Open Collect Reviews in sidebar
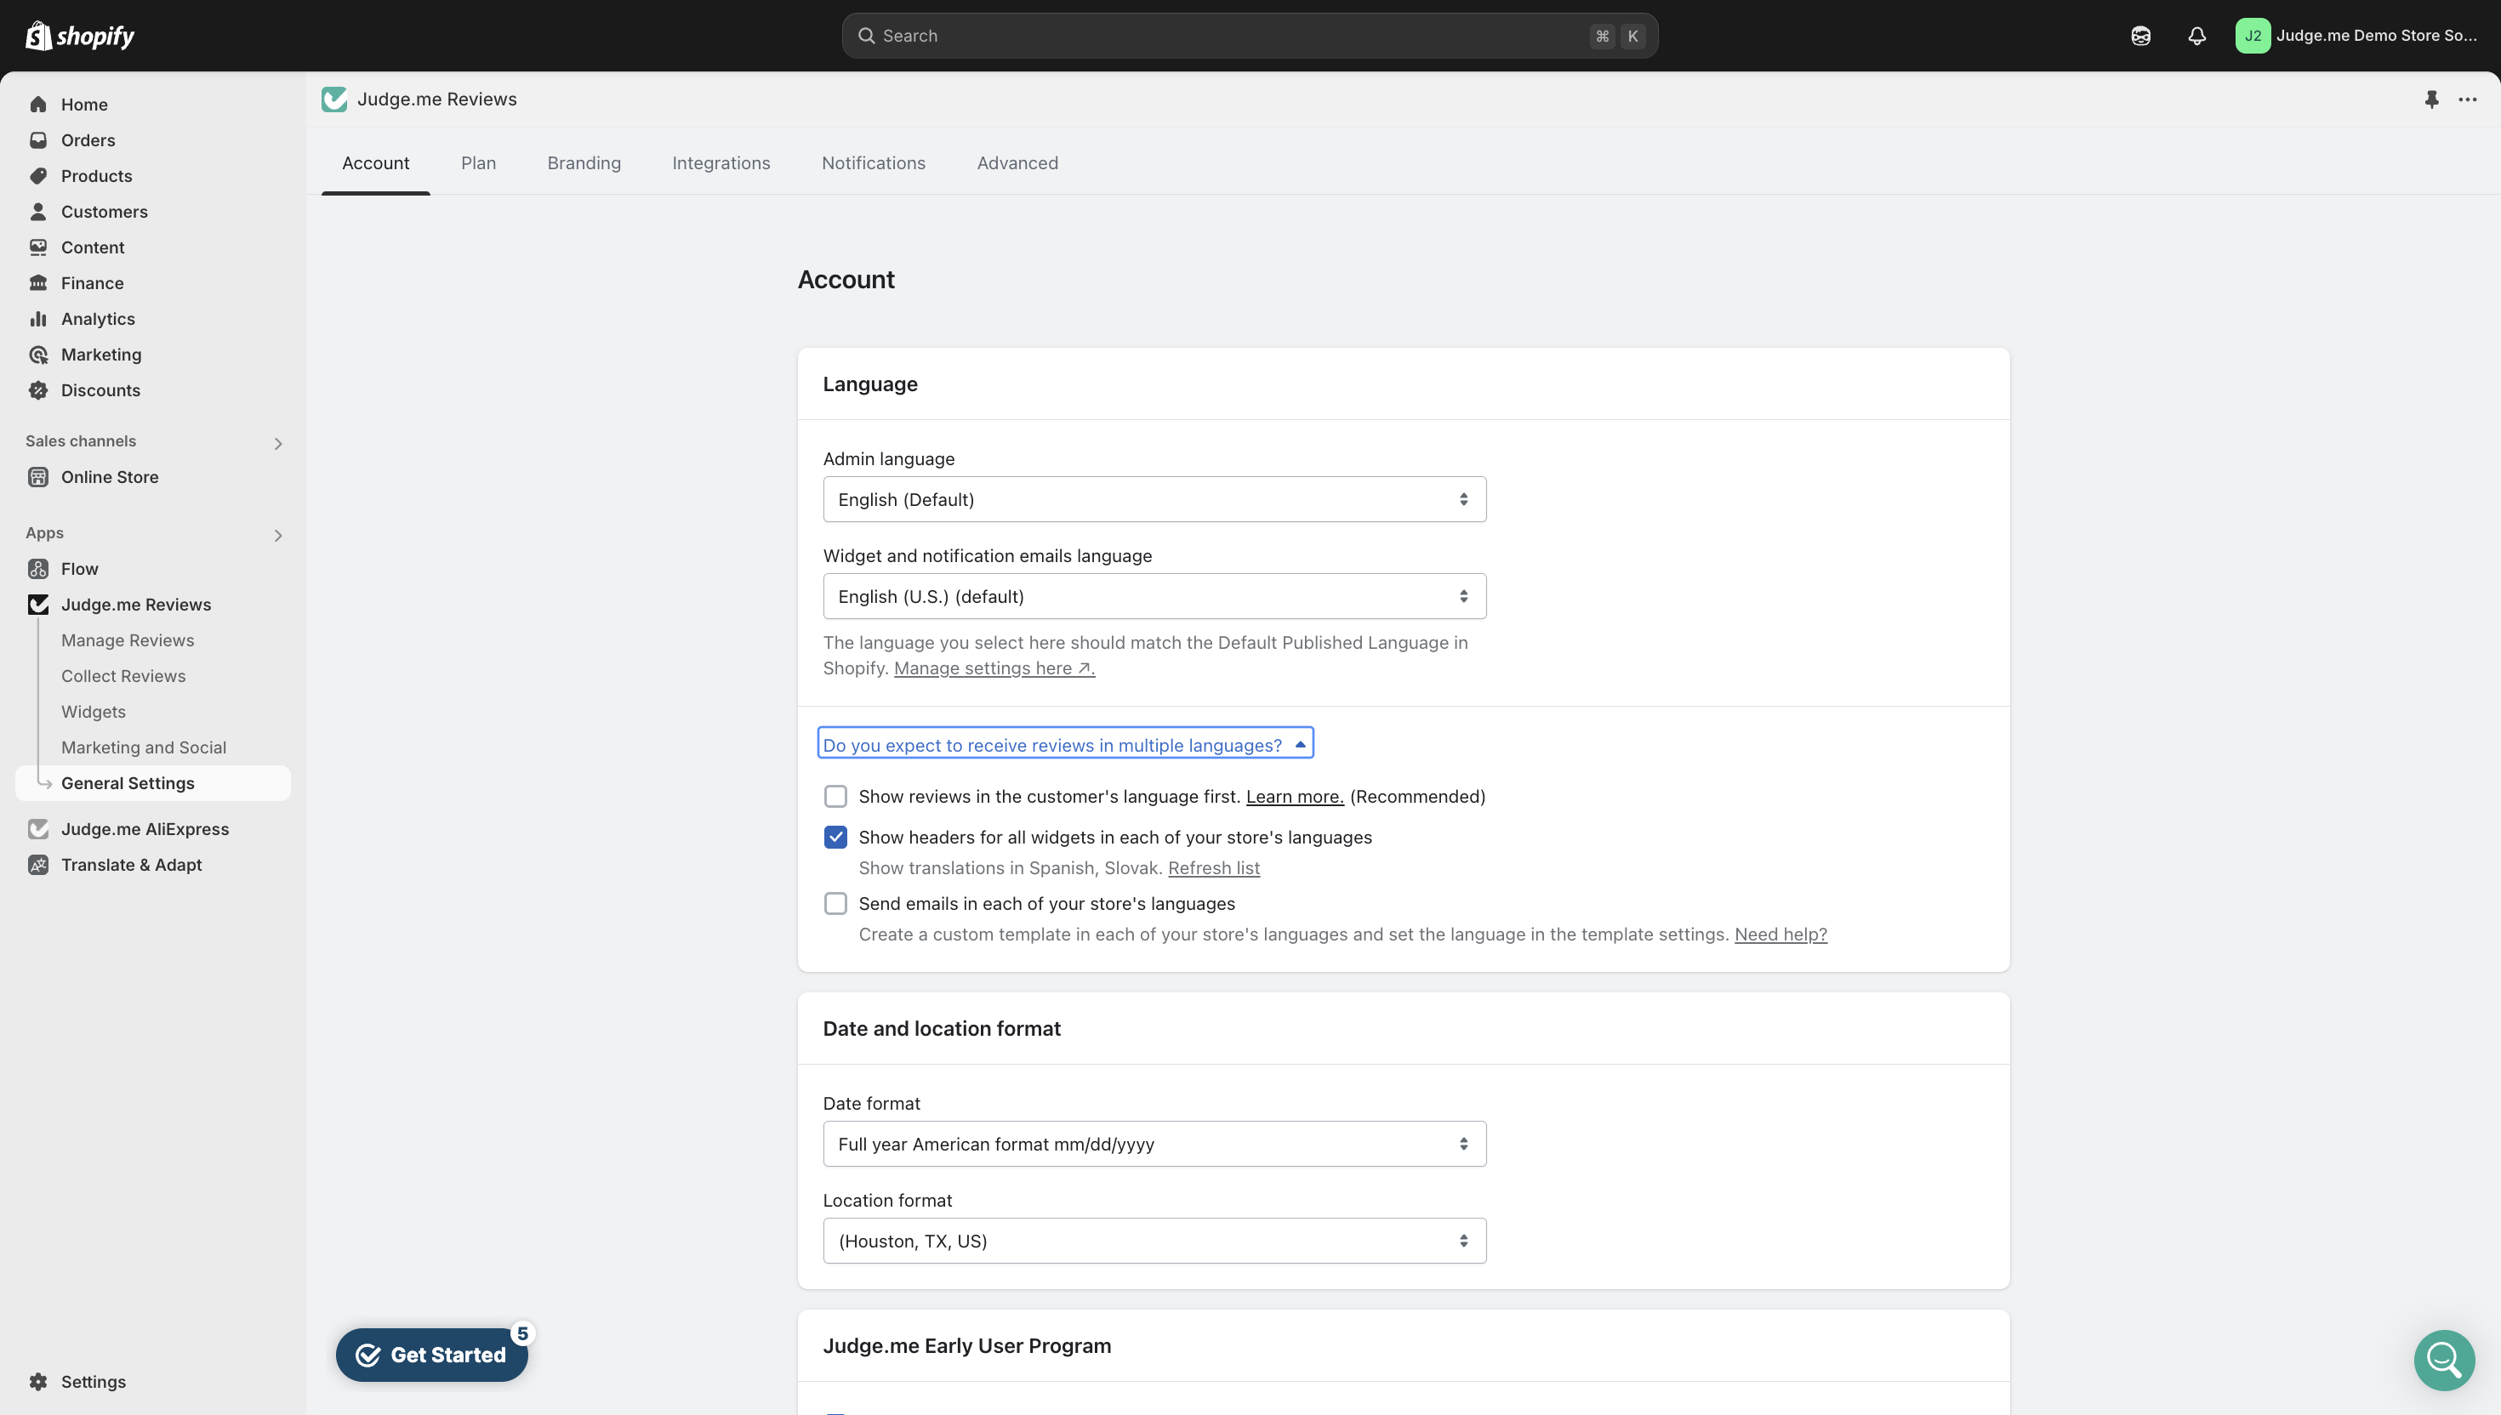This screenshot has height=1415, width=2501. [123, 676]
